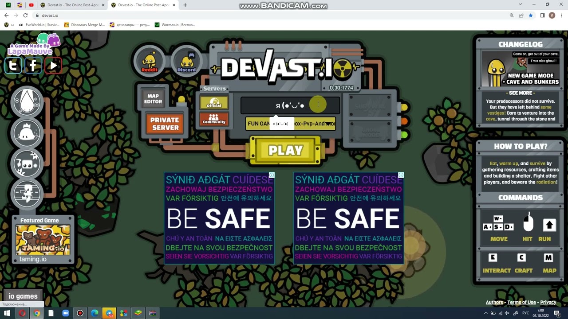
Task: Open the left BE SAFE advertisement
Action: tap(219, 218)
